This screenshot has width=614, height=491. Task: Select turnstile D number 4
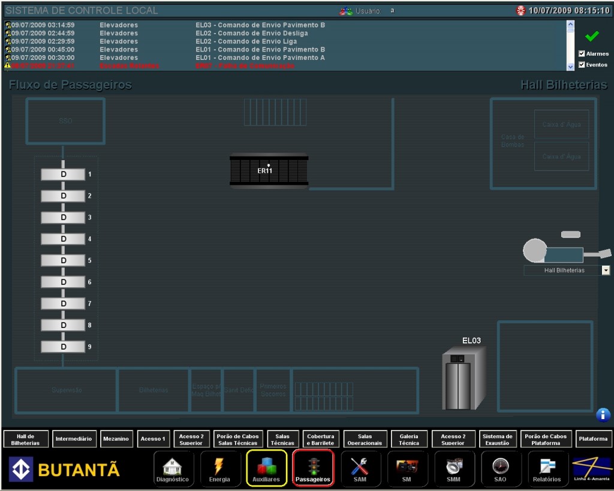click(63, 239)
